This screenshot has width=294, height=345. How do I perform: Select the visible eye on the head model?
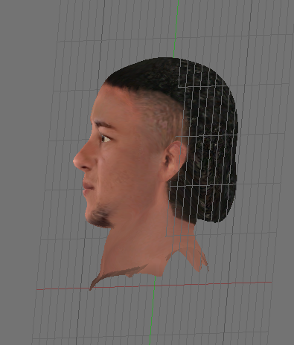coord(105,138)
